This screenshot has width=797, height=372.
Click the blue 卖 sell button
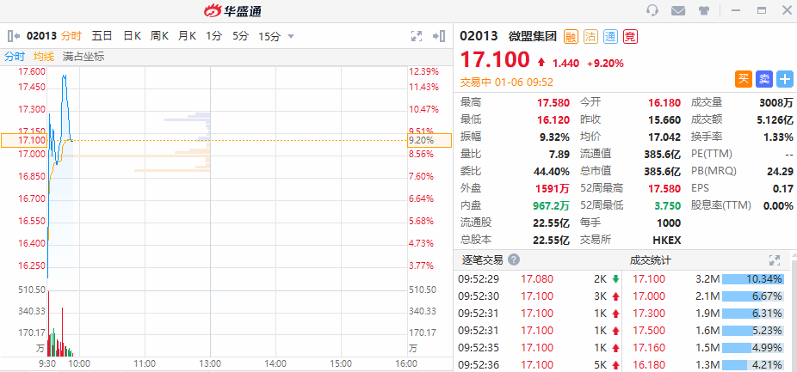(764, 79)
